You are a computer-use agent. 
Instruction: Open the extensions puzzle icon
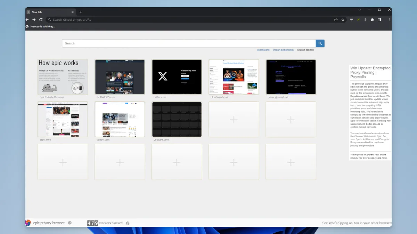tap(372, 20)
